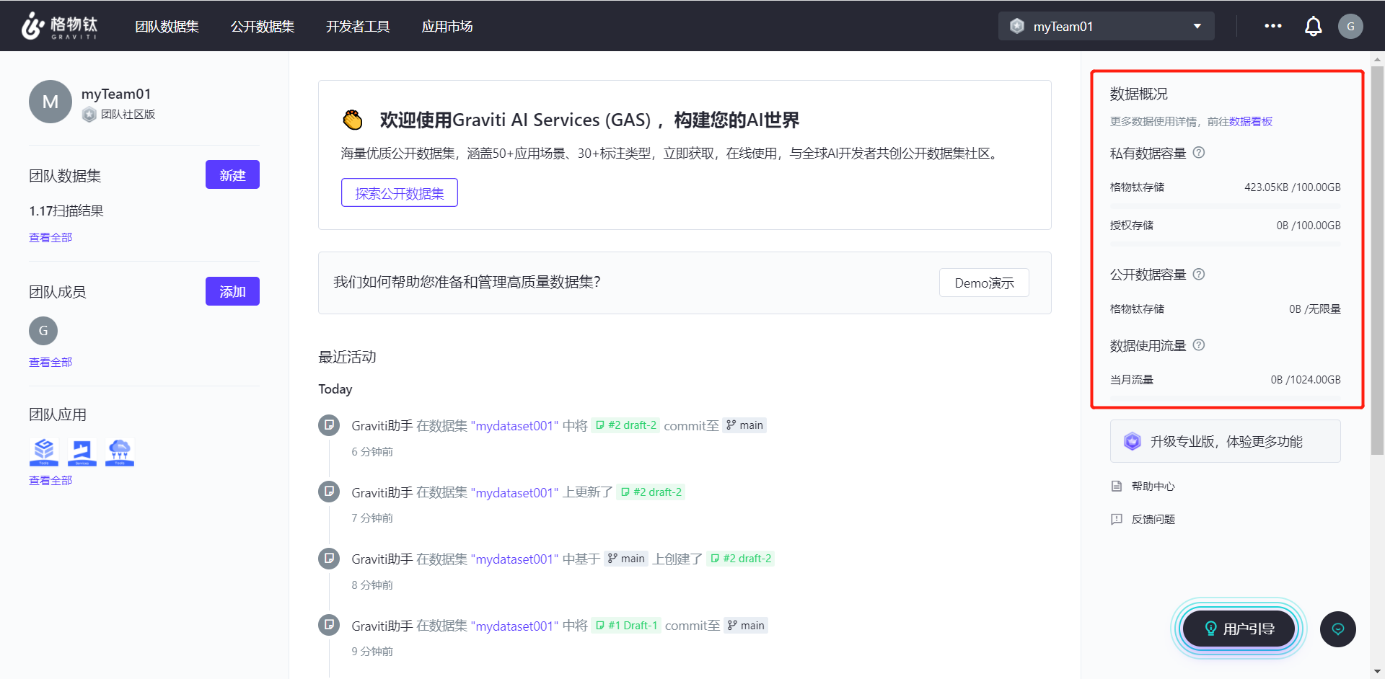Click the 当月流量 usage progress bar
The height and width of the screenshot is (679, 1385).
point(1226,398)
